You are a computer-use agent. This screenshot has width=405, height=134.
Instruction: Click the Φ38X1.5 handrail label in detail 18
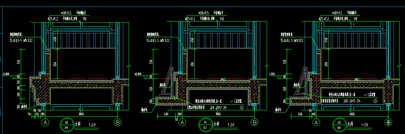coord(66,13)
